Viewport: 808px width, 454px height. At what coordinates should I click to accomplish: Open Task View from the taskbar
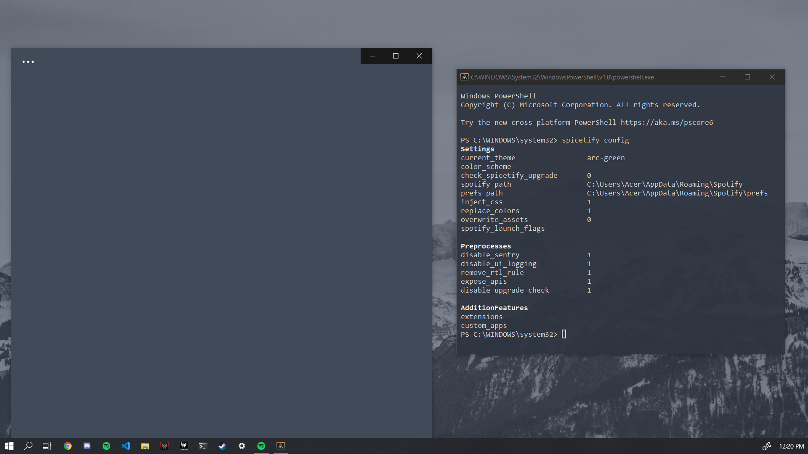[x=46, y=446]
